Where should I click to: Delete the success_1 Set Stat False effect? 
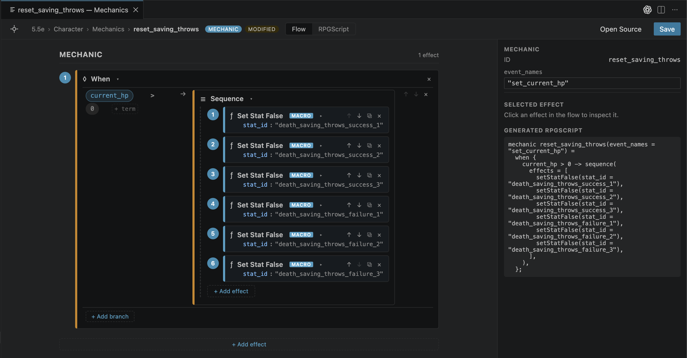coord(379,116)
